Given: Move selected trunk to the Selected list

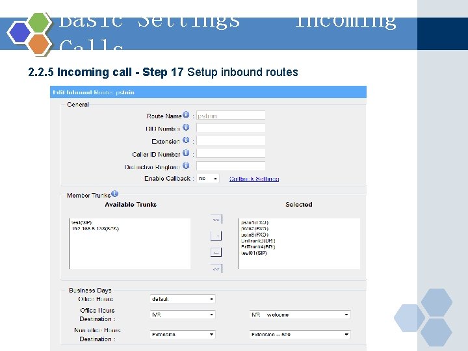Looking at the screenshot, I should click(x=216, y=236).
